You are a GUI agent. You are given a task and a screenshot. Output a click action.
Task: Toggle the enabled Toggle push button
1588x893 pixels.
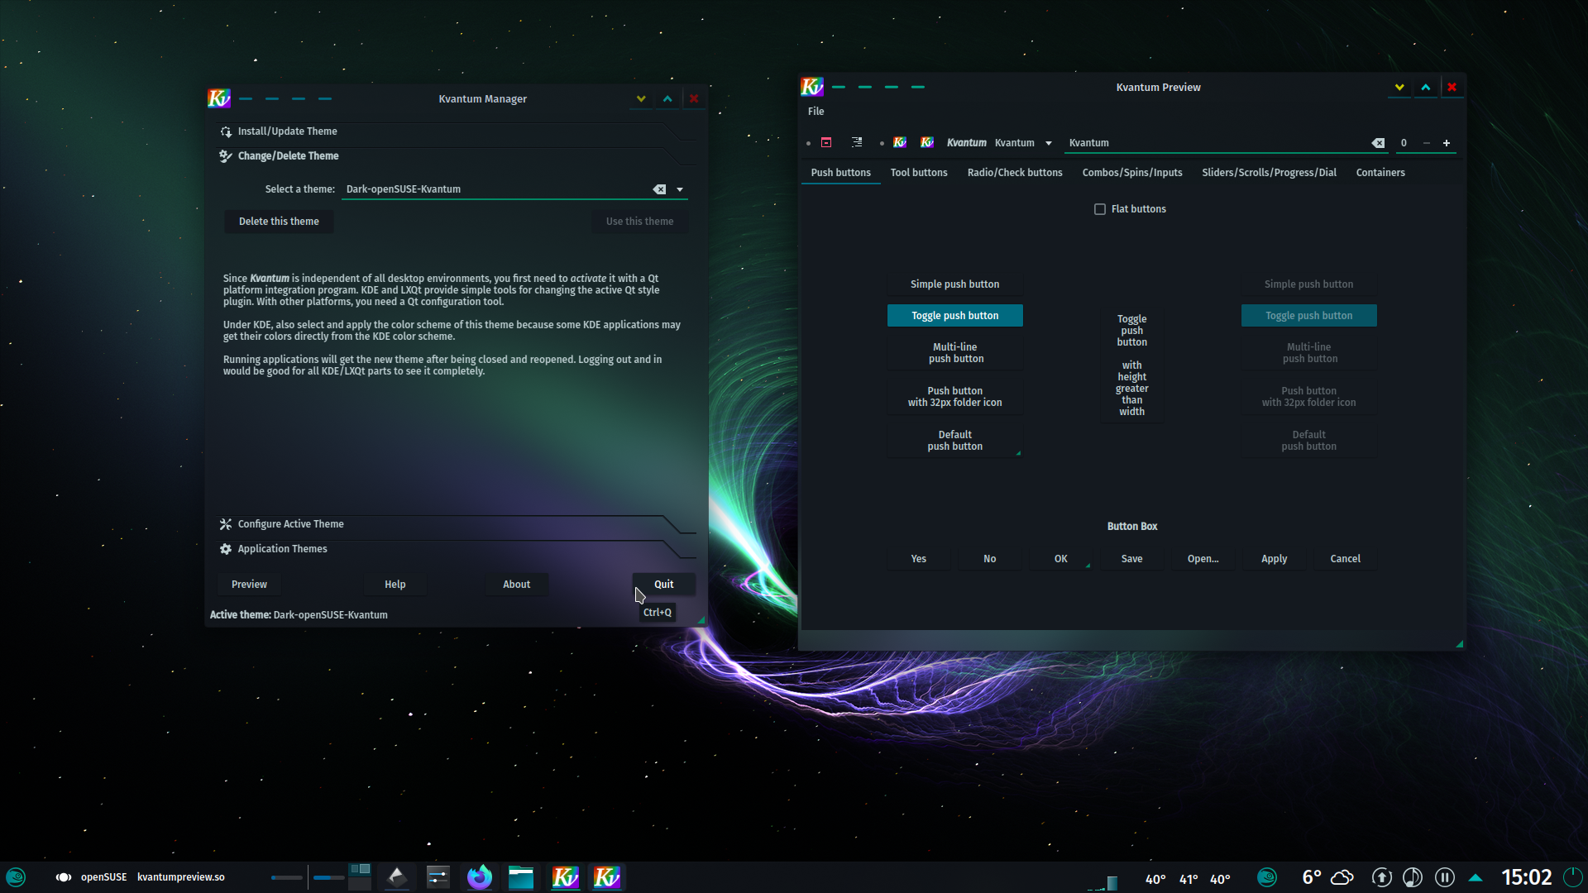coord(954,316)
